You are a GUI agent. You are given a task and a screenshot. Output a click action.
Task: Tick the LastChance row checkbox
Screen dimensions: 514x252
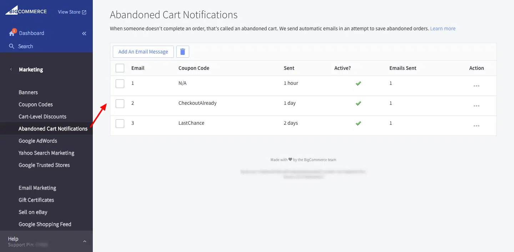[x=120, y=123]
